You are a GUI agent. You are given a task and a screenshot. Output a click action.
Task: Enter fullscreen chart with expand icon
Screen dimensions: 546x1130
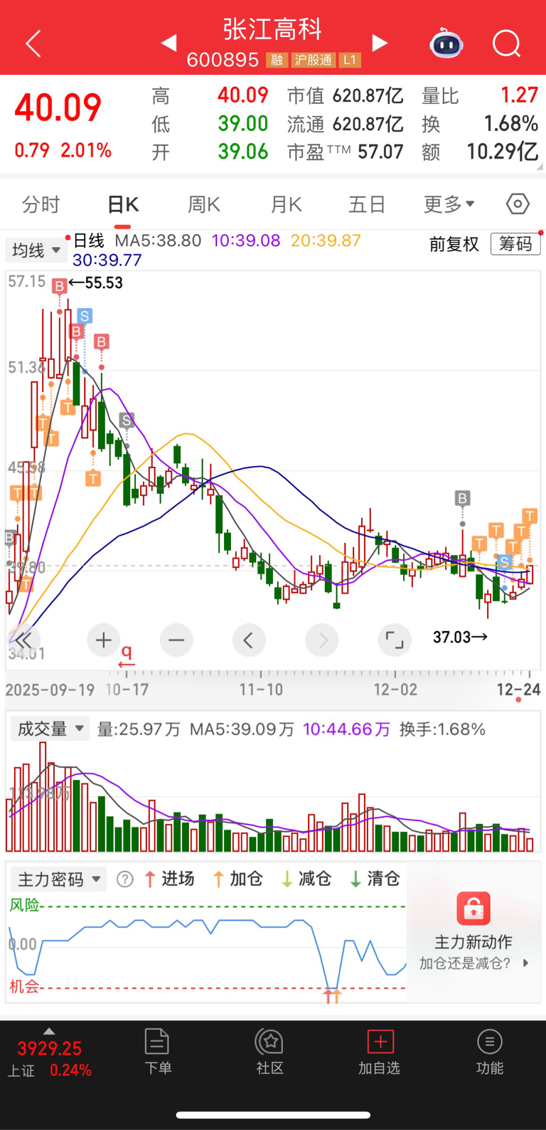[395, 640]
